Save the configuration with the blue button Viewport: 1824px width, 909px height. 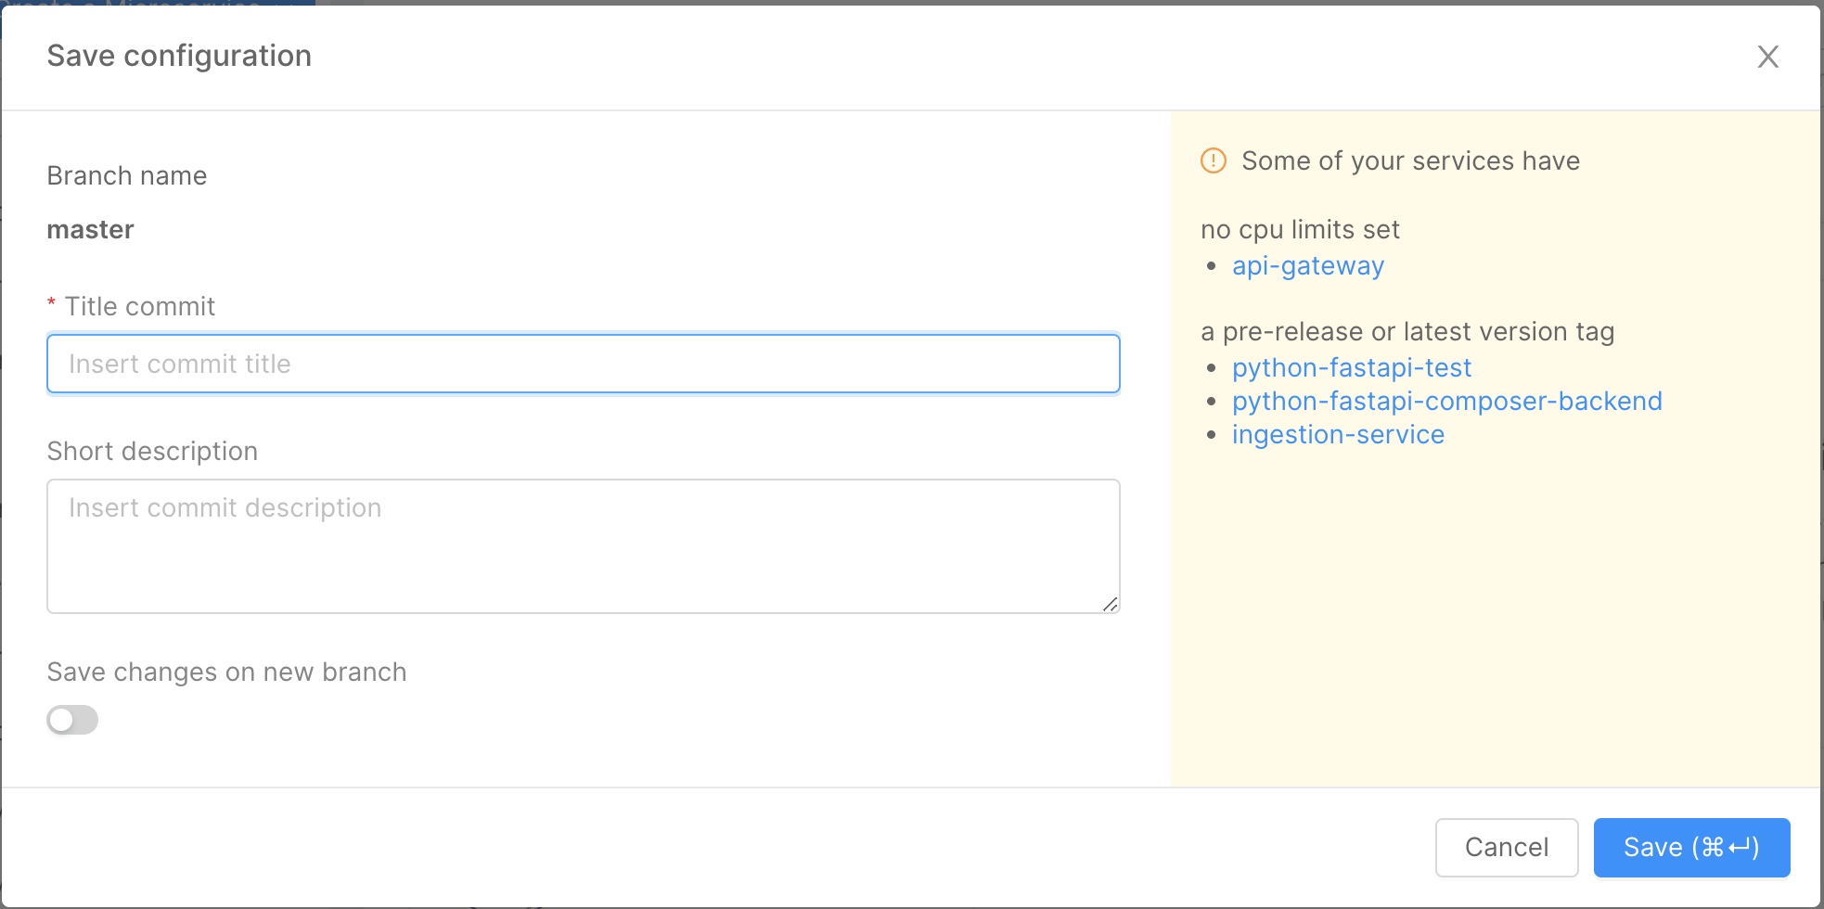click(1689, 847)
